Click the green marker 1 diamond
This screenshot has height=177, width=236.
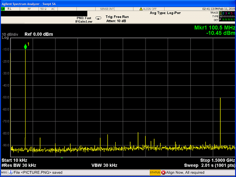[26, 47]
